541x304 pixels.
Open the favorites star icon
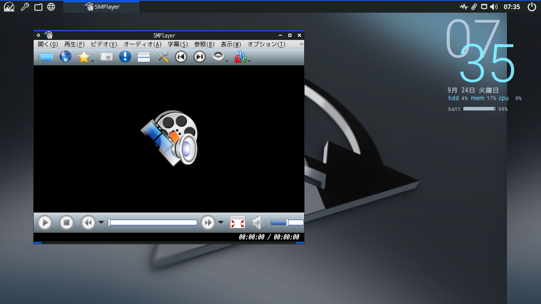(84, 57)
